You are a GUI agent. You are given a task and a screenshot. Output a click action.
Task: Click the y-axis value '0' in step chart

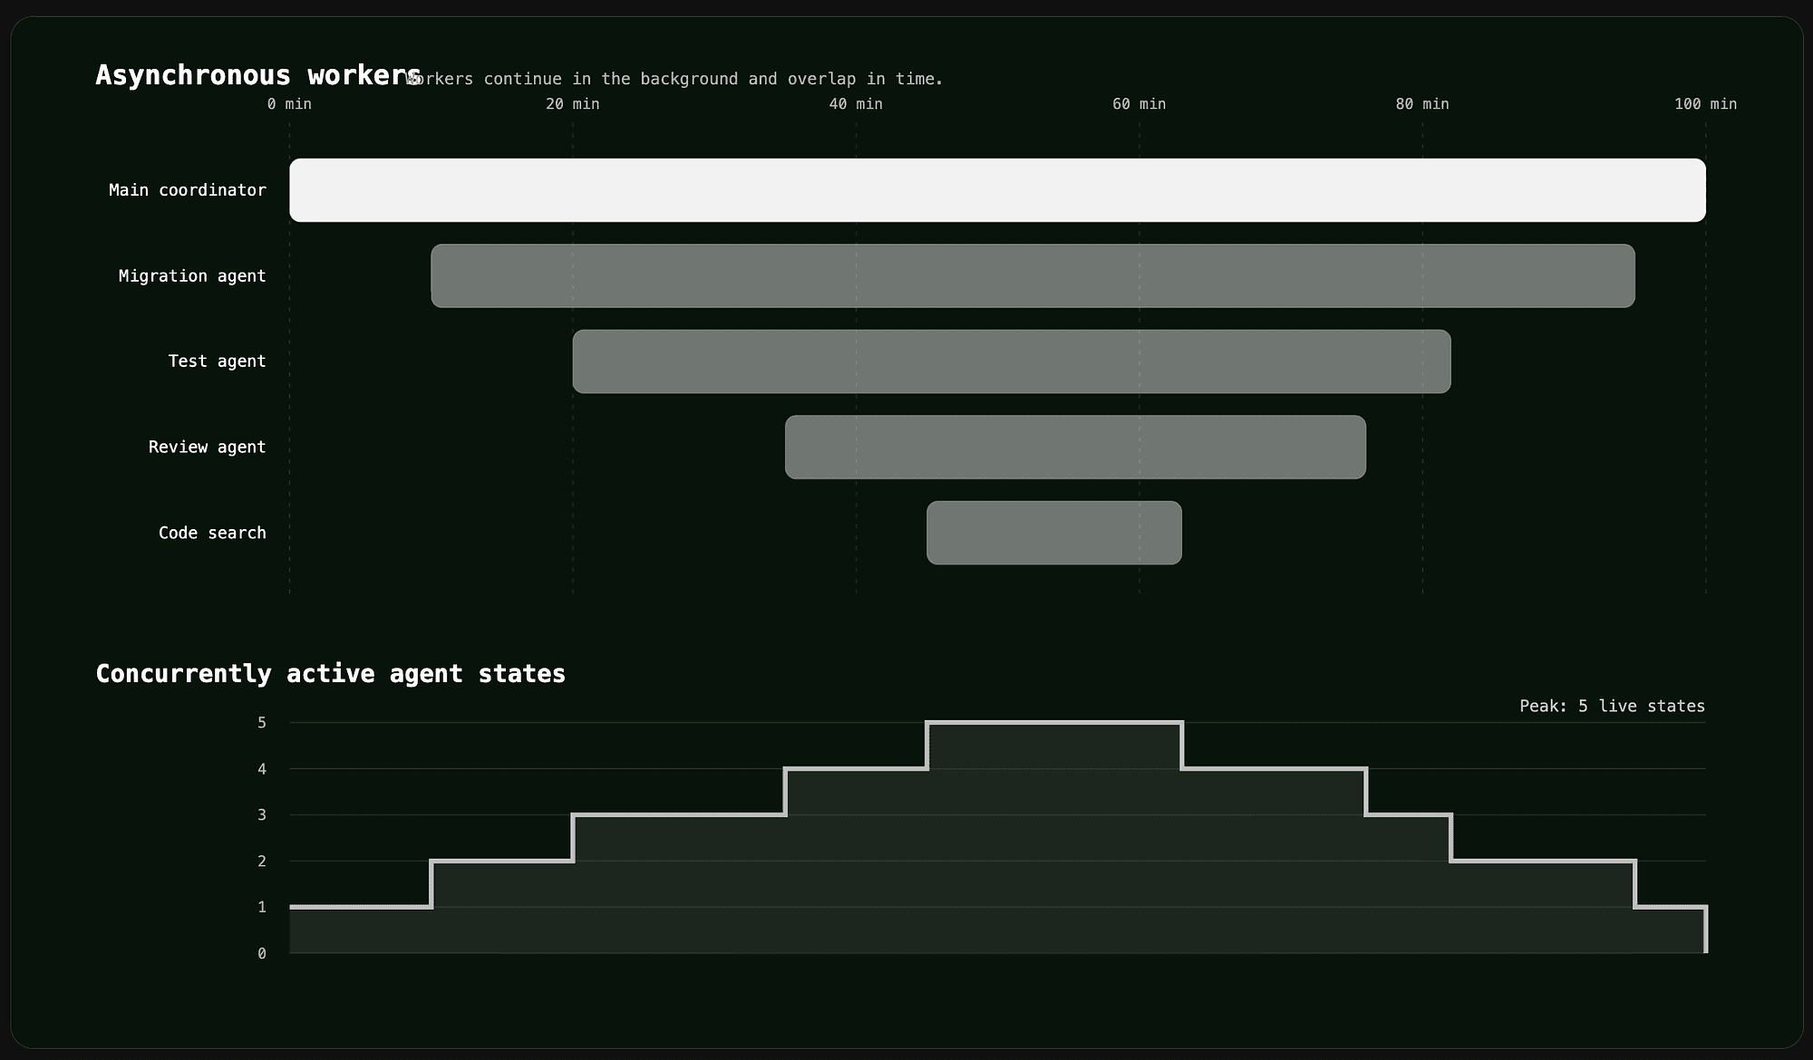(262, 953)
